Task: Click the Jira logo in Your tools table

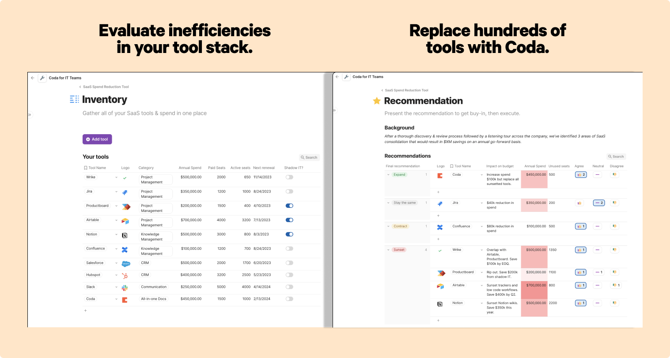Action: [125, 192]
